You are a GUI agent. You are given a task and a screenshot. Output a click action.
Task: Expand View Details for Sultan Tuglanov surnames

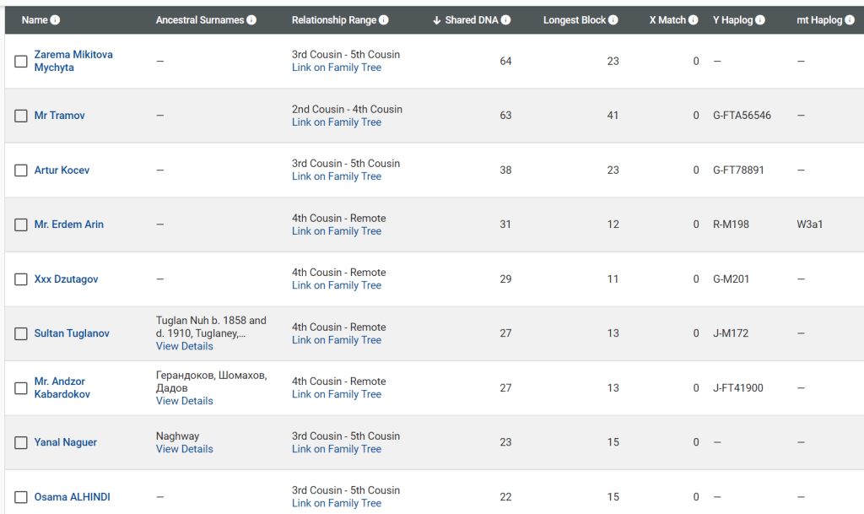(x=184, y=346)
